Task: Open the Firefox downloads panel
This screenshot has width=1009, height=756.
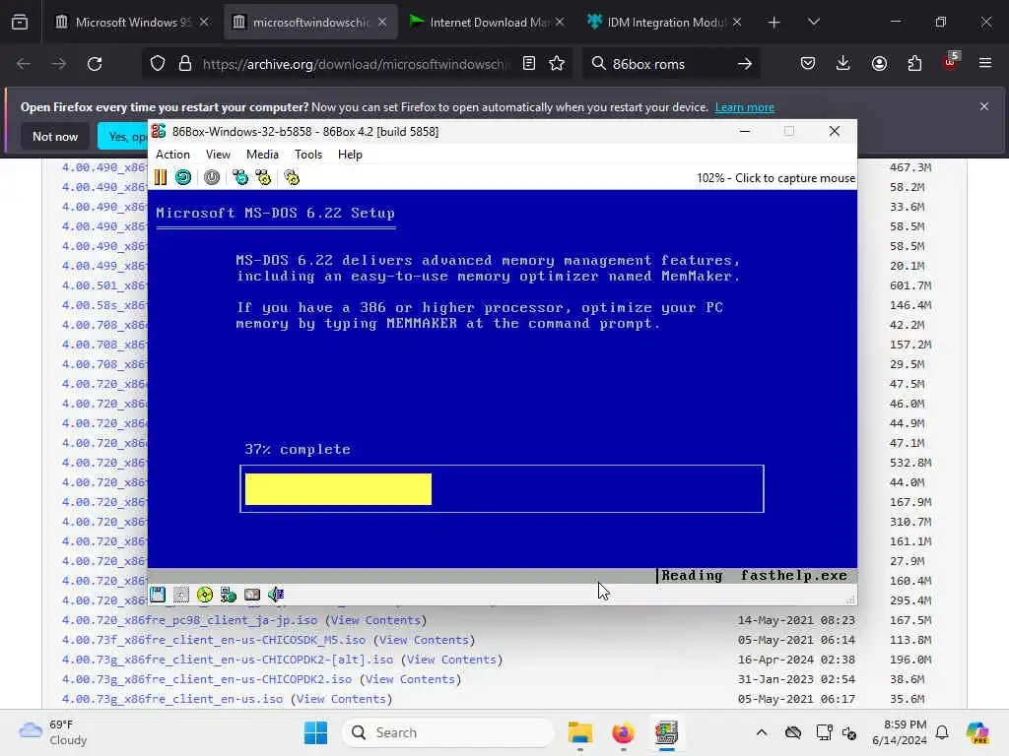Action: [x=843, y=63]
